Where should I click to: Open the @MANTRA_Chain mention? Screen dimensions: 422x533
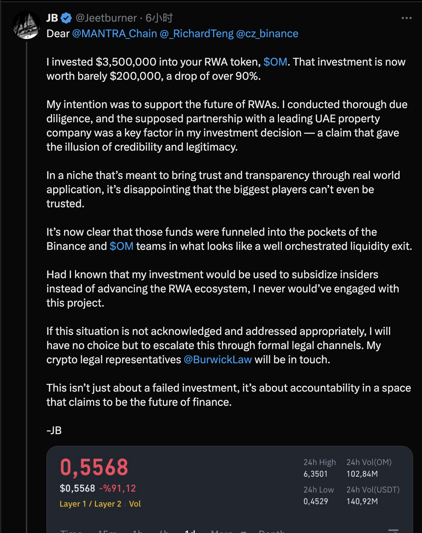(x=114, y=34)
